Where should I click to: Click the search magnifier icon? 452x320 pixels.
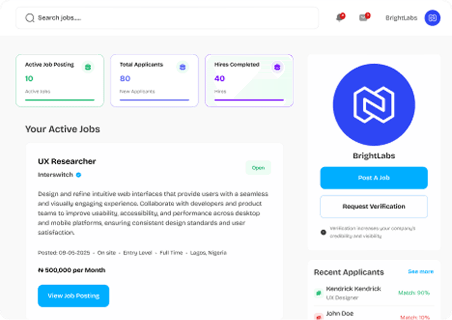[x=30, y=18]
